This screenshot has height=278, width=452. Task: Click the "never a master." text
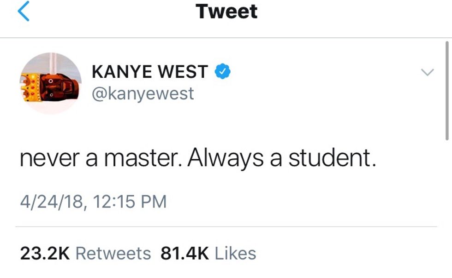tap(101, 159)
